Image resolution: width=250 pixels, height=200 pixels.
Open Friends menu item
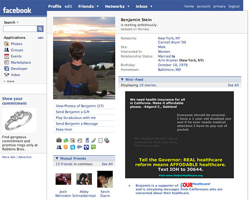click(x=86, y=6)
